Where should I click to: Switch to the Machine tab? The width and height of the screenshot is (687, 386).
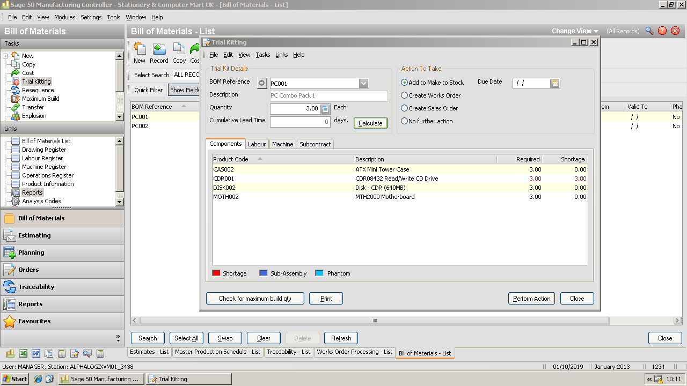click(x=282, y=144)
